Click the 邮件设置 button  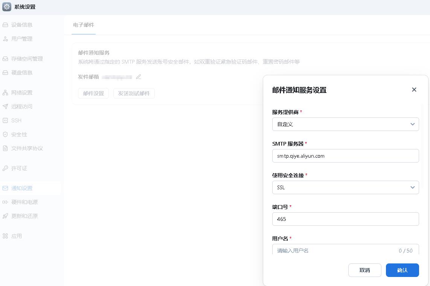(x=93, y=93)
